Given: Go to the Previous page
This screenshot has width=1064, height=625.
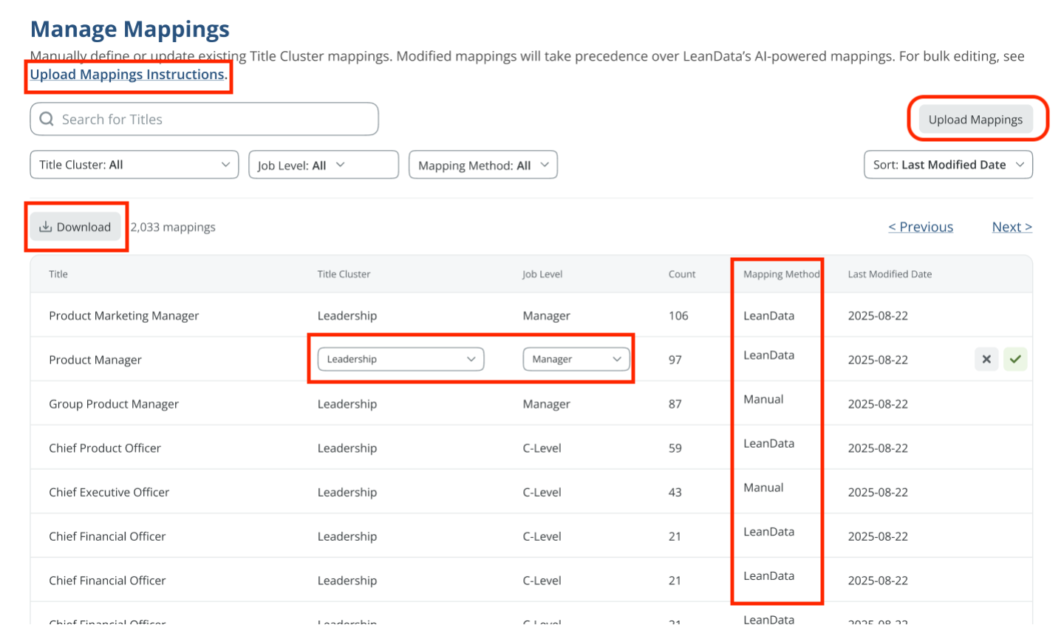Looking at the screenshot, I should (x=921, y=227).
